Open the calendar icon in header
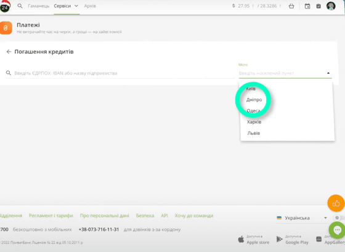The height and width of the screenshot is (252, 345). (307, 6)
